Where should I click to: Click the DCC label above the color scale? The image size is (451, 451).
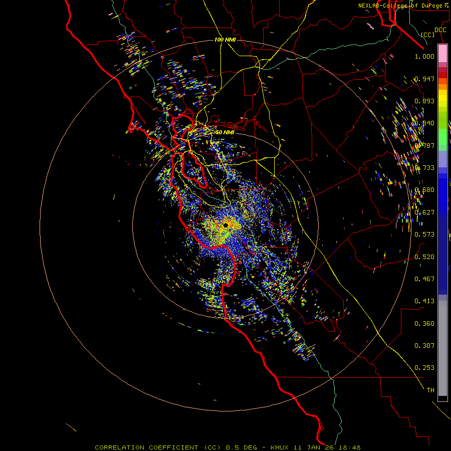pyautogui.click(x=440, y=30)
